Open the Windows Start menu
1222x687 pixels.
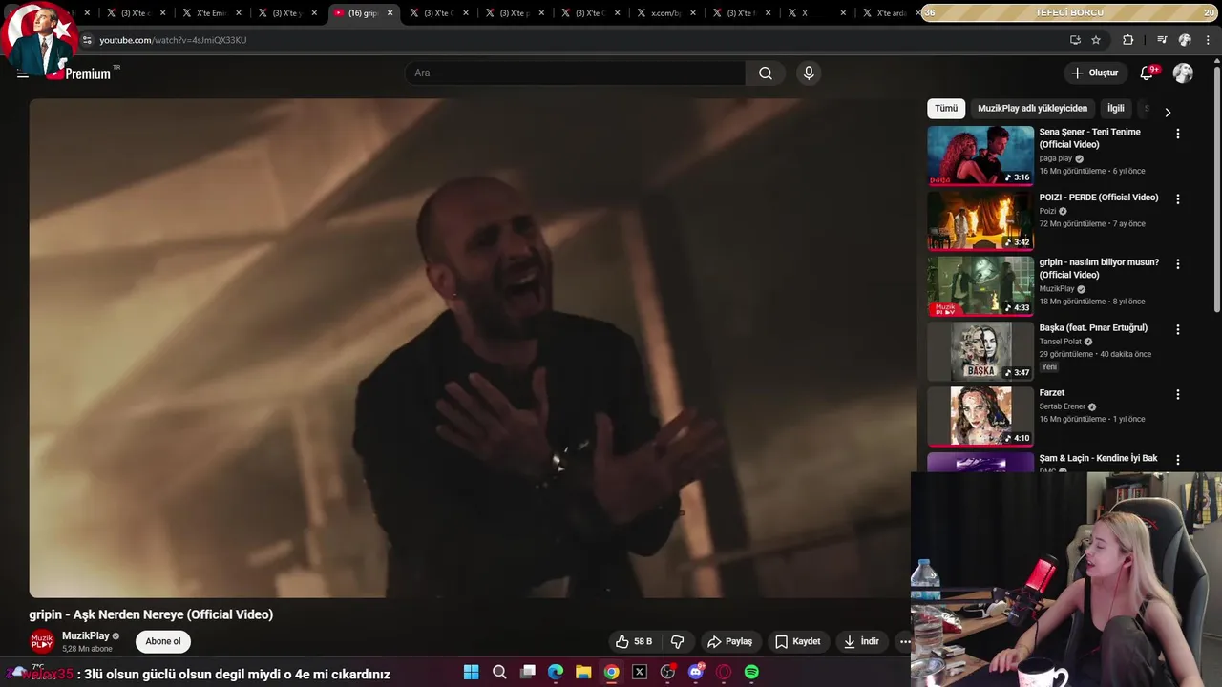coord(471,672)
